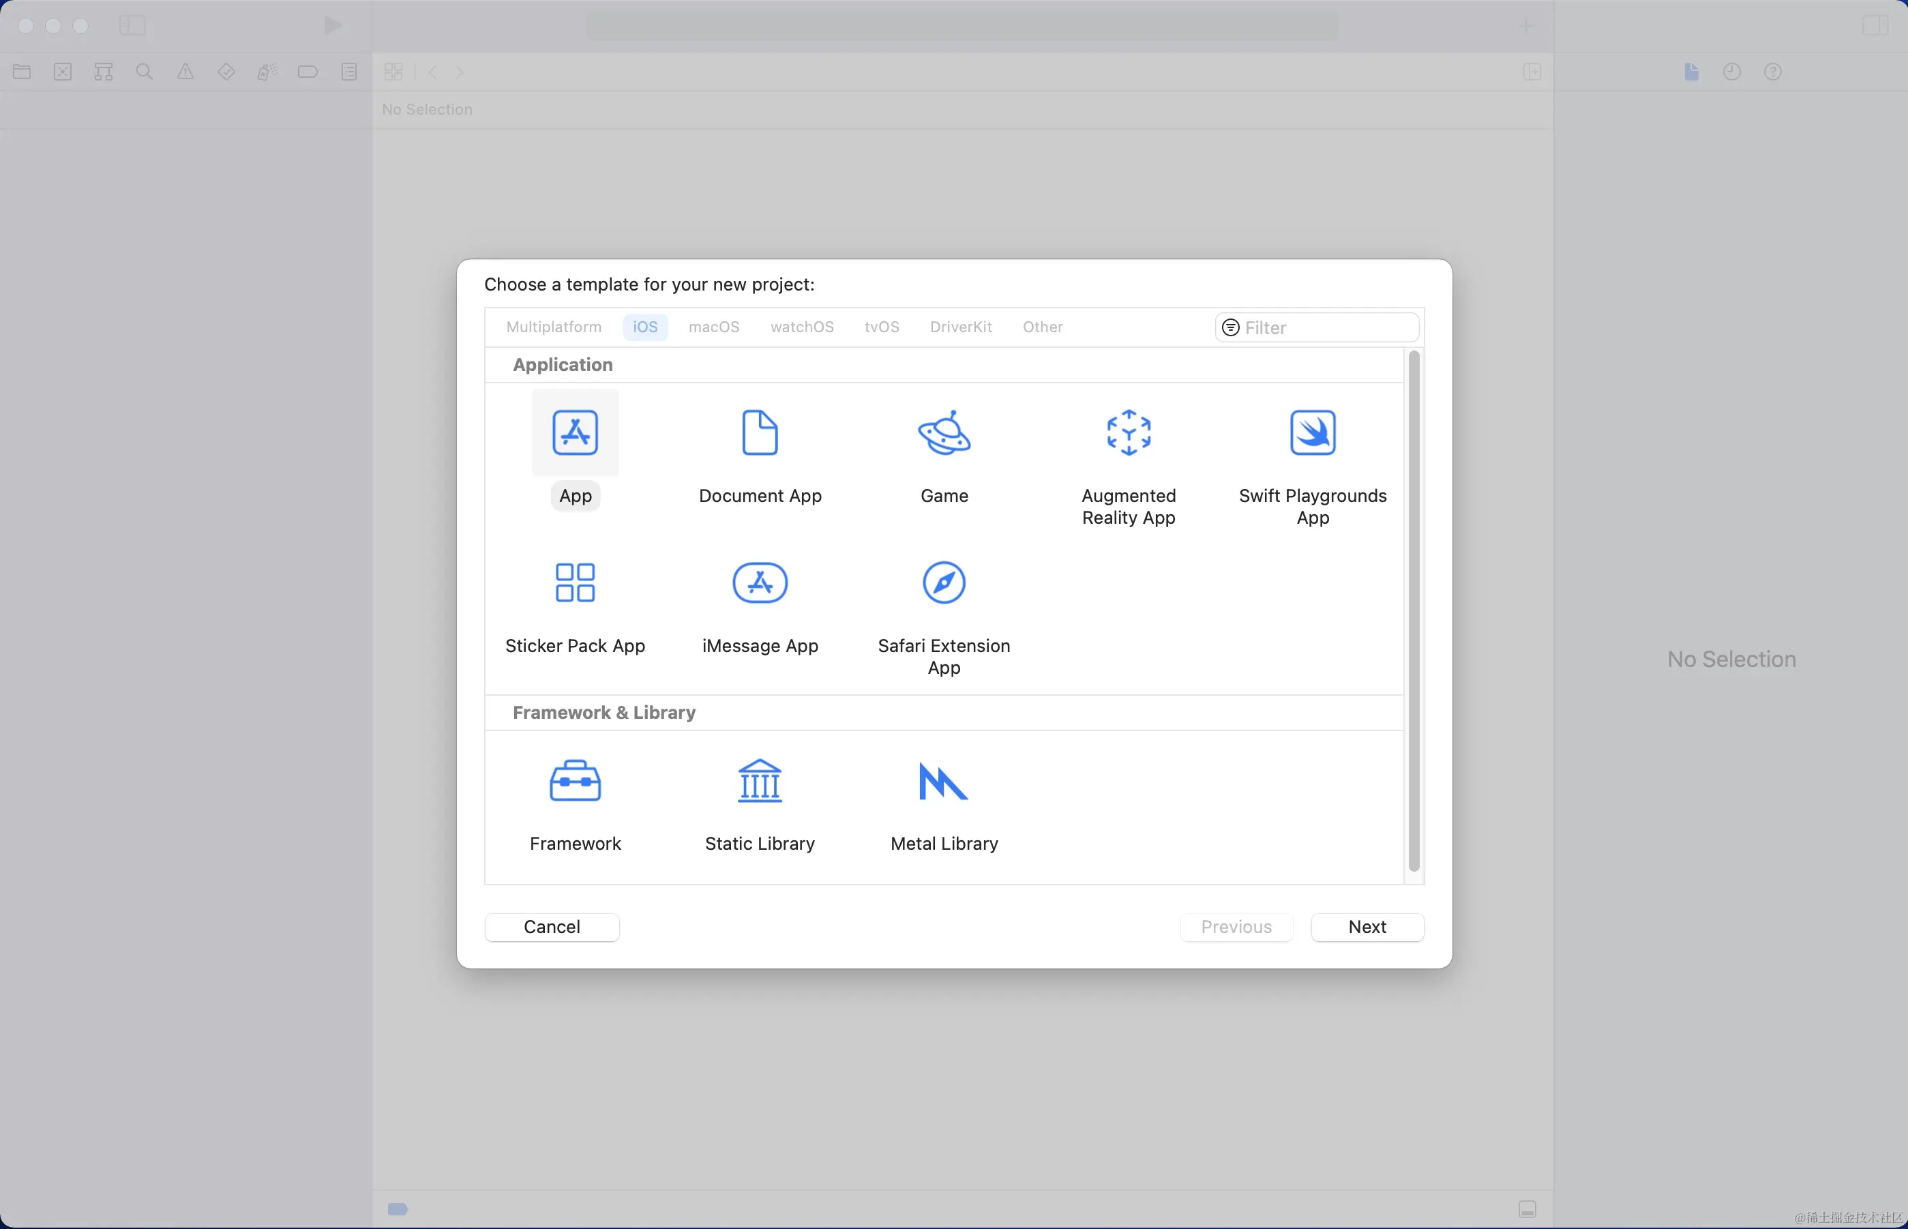This screenshot has width=1908, height=1229.
Task: Click the Previous button
Action: 1236,927
